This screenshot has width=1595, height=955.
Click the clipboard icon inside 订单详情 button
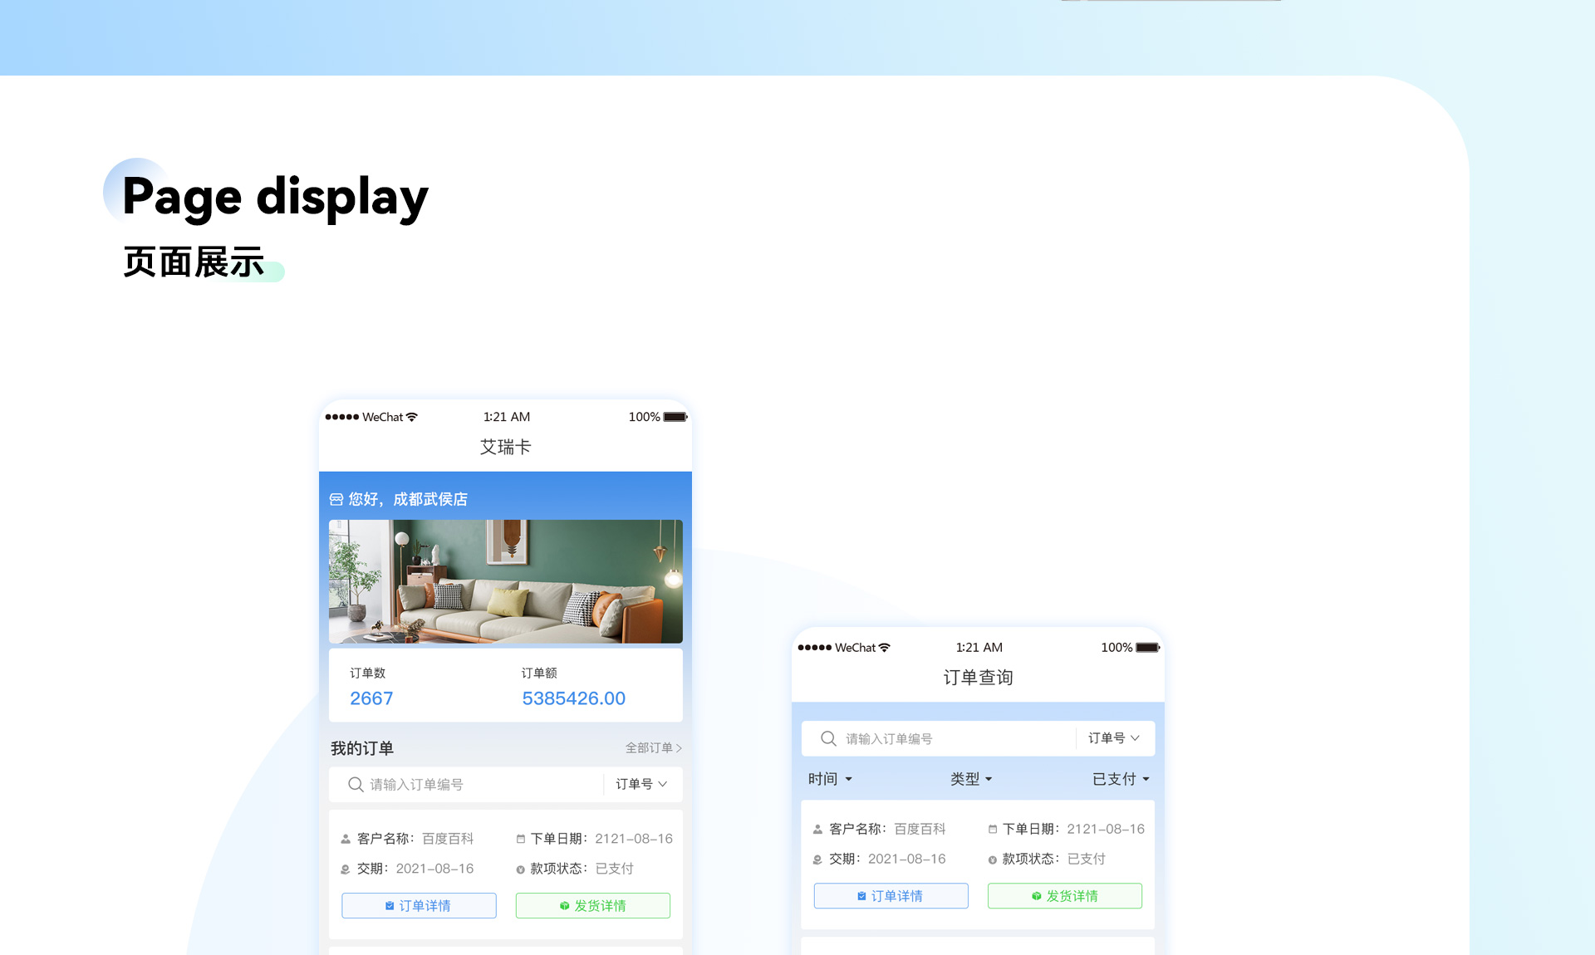click(x=391, y=905)
